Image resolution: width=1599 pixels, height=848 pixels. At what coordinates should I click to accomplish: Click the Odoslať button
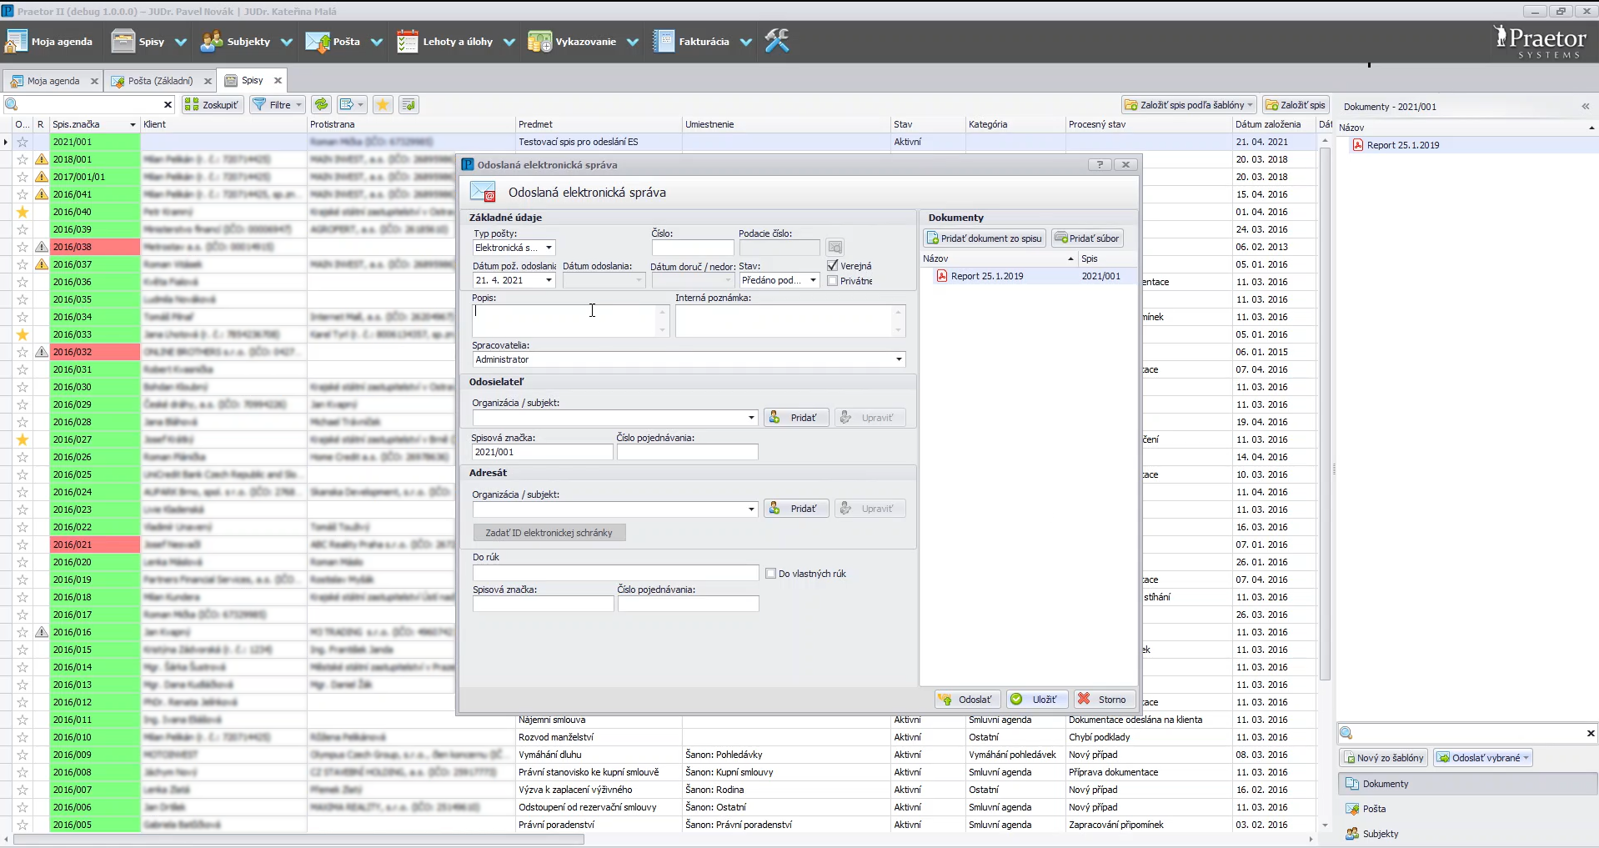pyautogui.click(x=967, y=700)
